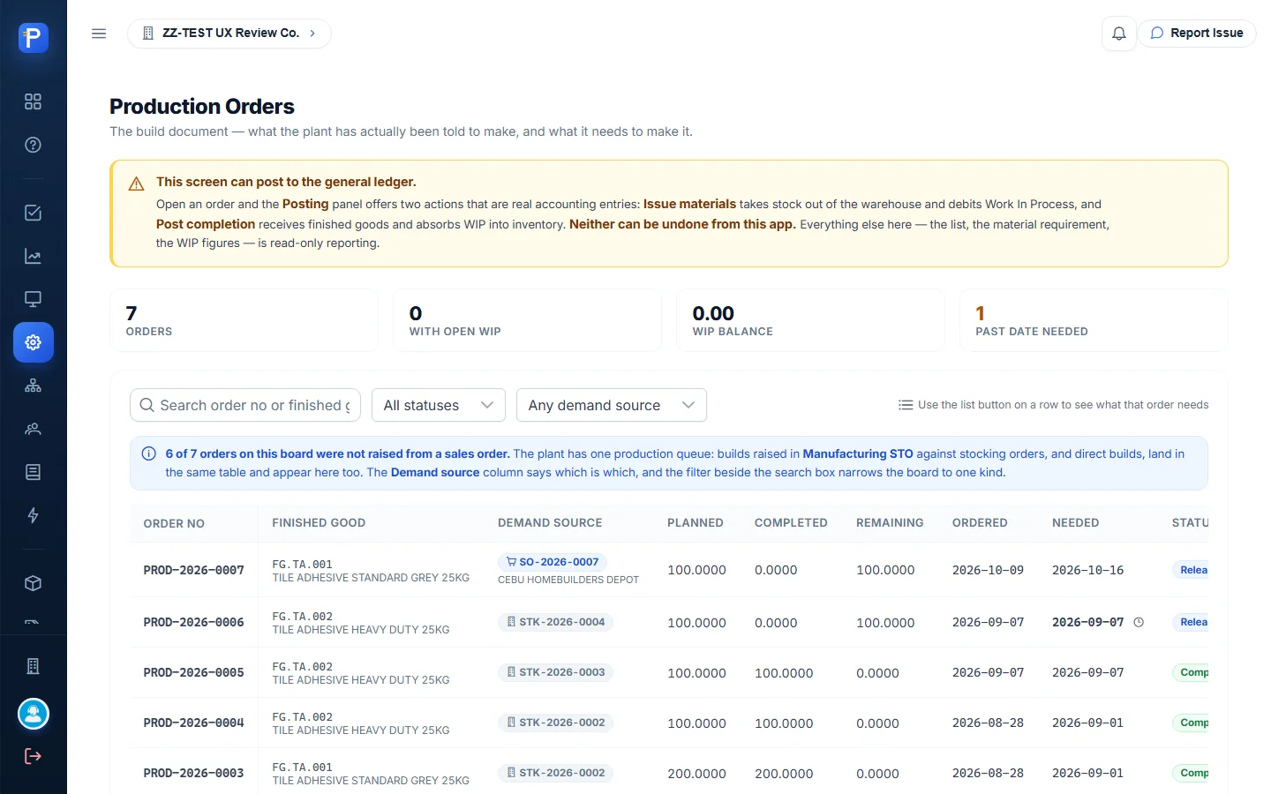Viewport: 1271px width, 794px height.
Task: Click the 7 Orders summary card
Action: (244, 320)
